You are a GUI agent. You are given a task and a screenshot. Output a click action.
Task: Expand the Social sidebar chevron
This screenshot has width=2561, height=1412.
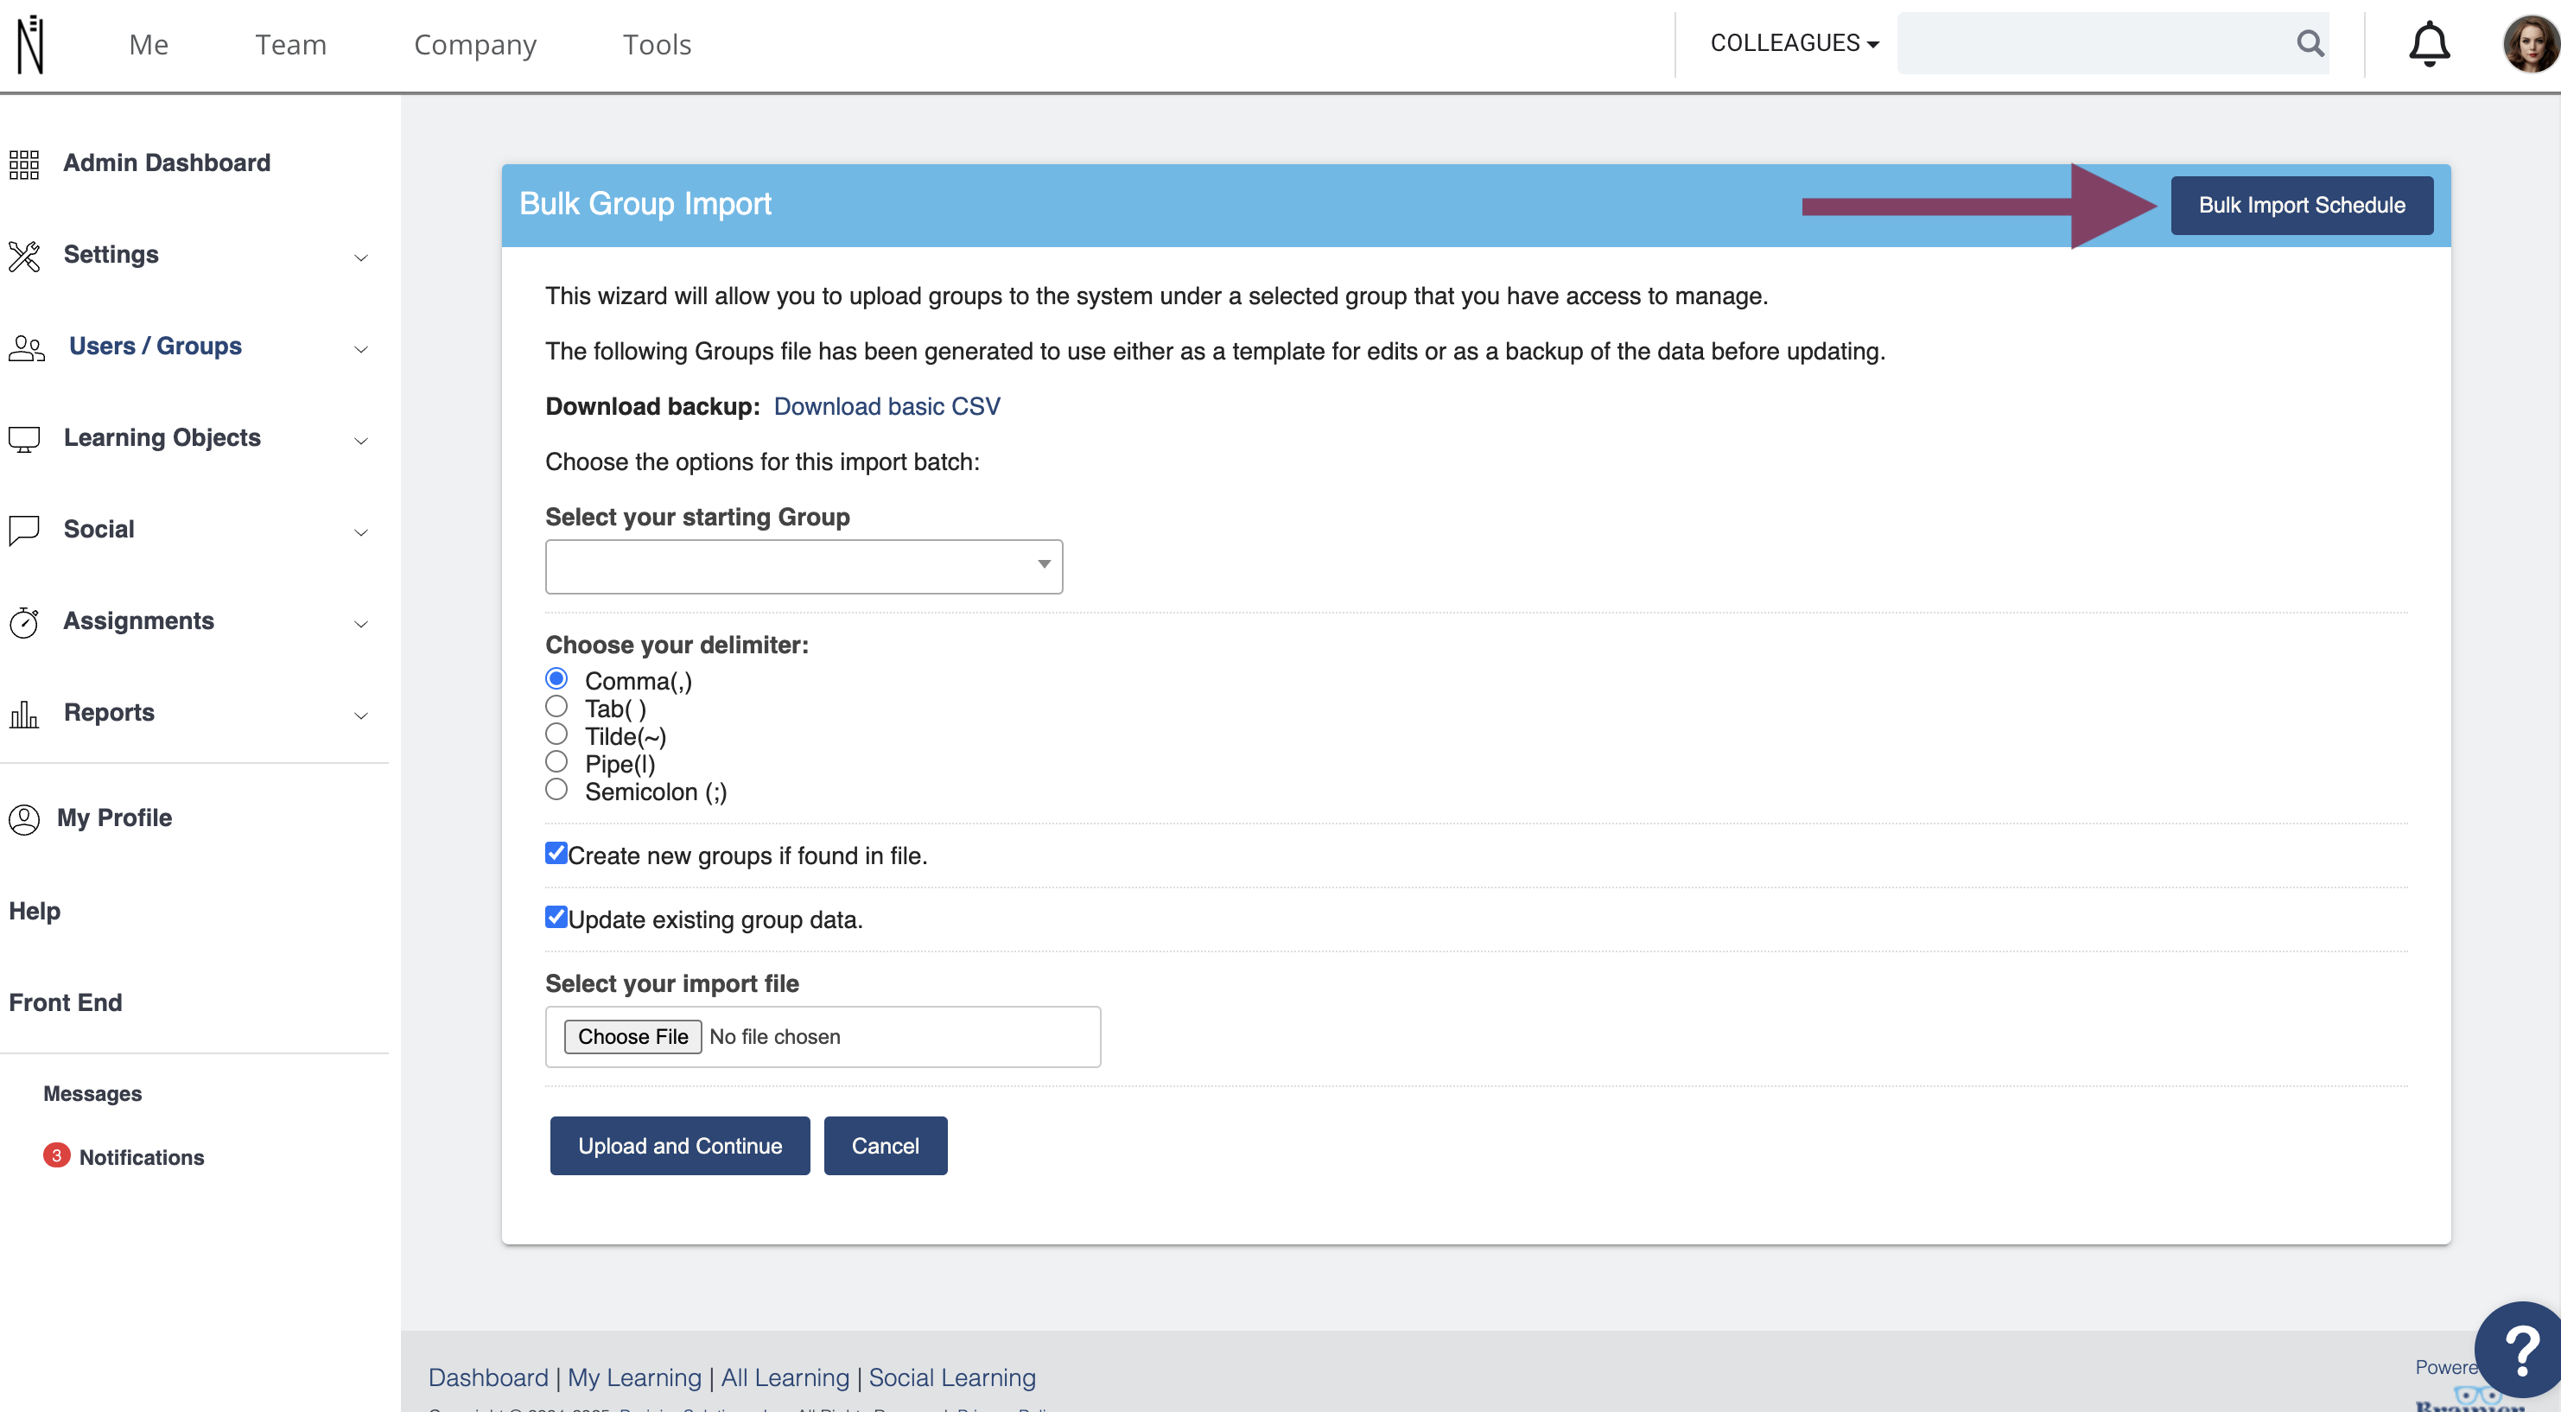[x=361, y=532]
